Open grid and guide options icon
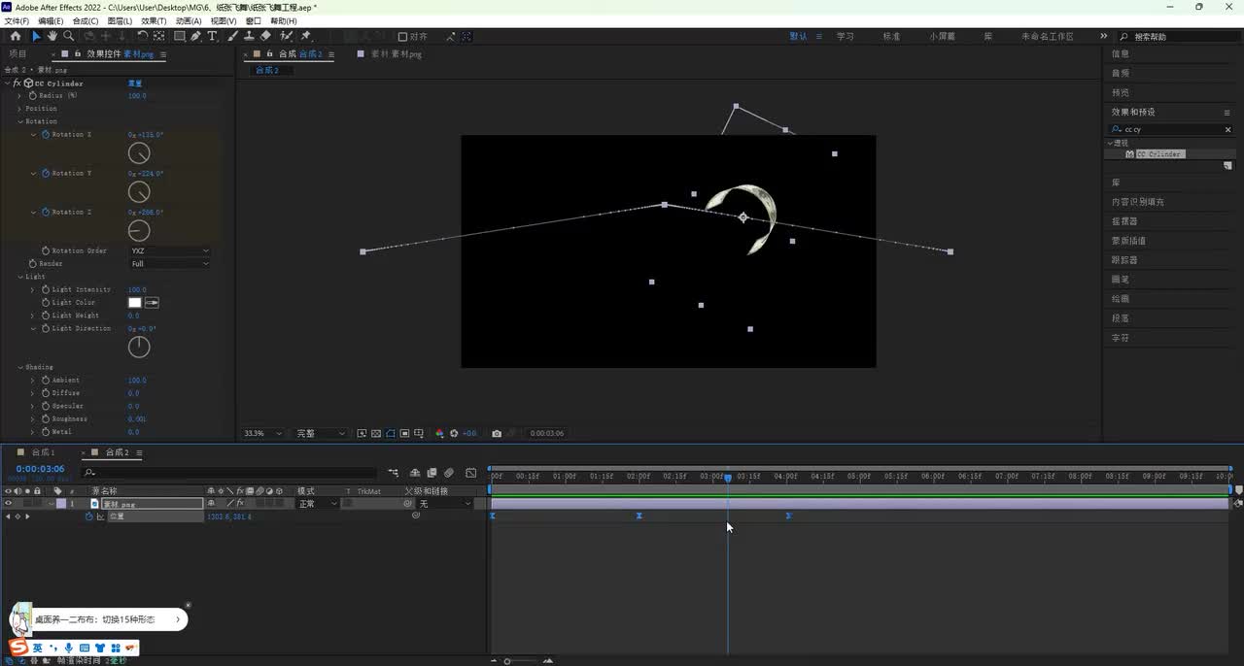 (x=419, y=433)
